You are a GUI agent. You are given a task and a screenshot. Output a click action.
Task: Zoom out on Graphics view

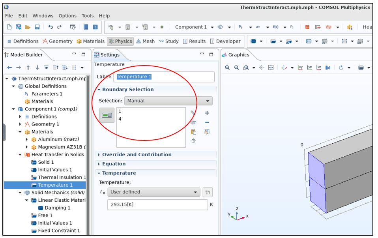point(236,68)
